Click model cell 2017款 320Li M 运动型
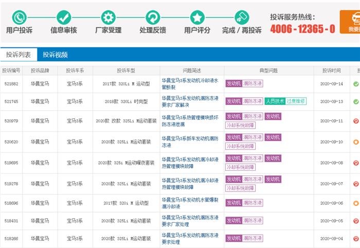The width and height of the screenshot is (360, 248). (126, 84)
